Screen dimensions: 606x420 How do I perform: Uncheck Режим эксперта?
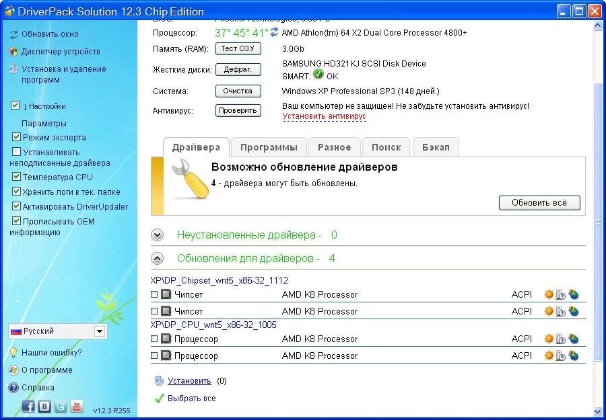click(16, 136)
